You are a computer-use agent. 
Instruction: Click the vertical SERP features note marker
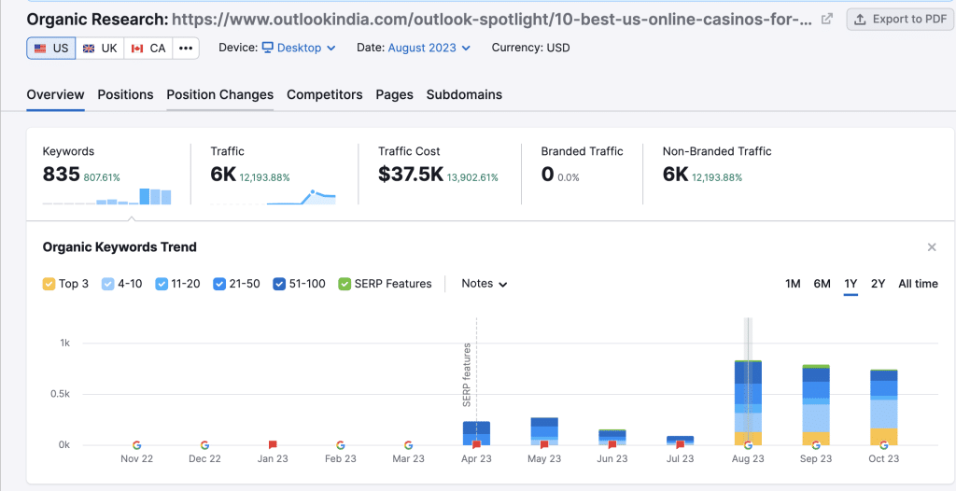468,375
